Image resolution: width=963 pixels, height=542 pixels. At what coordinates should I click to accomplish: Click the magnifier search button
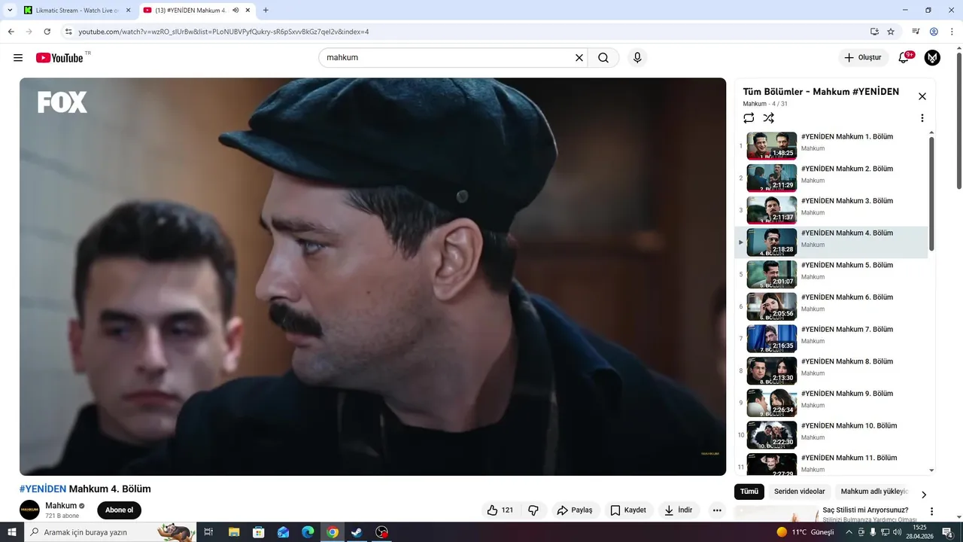pyautogui.click(x=603, y=58)
